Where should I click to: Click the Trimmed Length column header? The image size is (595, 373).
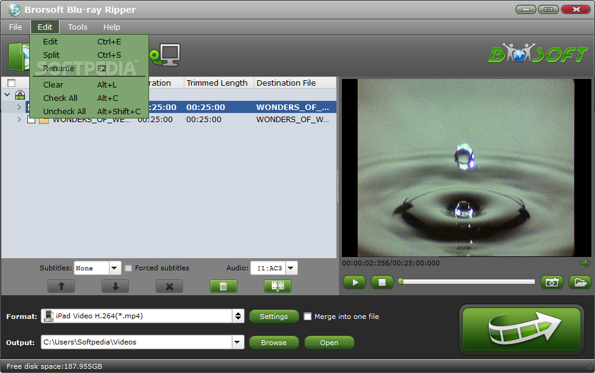click(218, 83)
